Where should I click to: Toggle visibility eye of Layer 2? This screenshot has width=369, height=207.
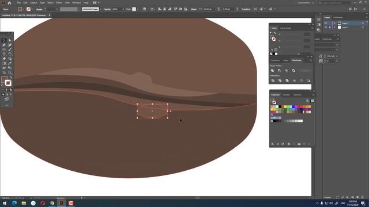(326, 23)
